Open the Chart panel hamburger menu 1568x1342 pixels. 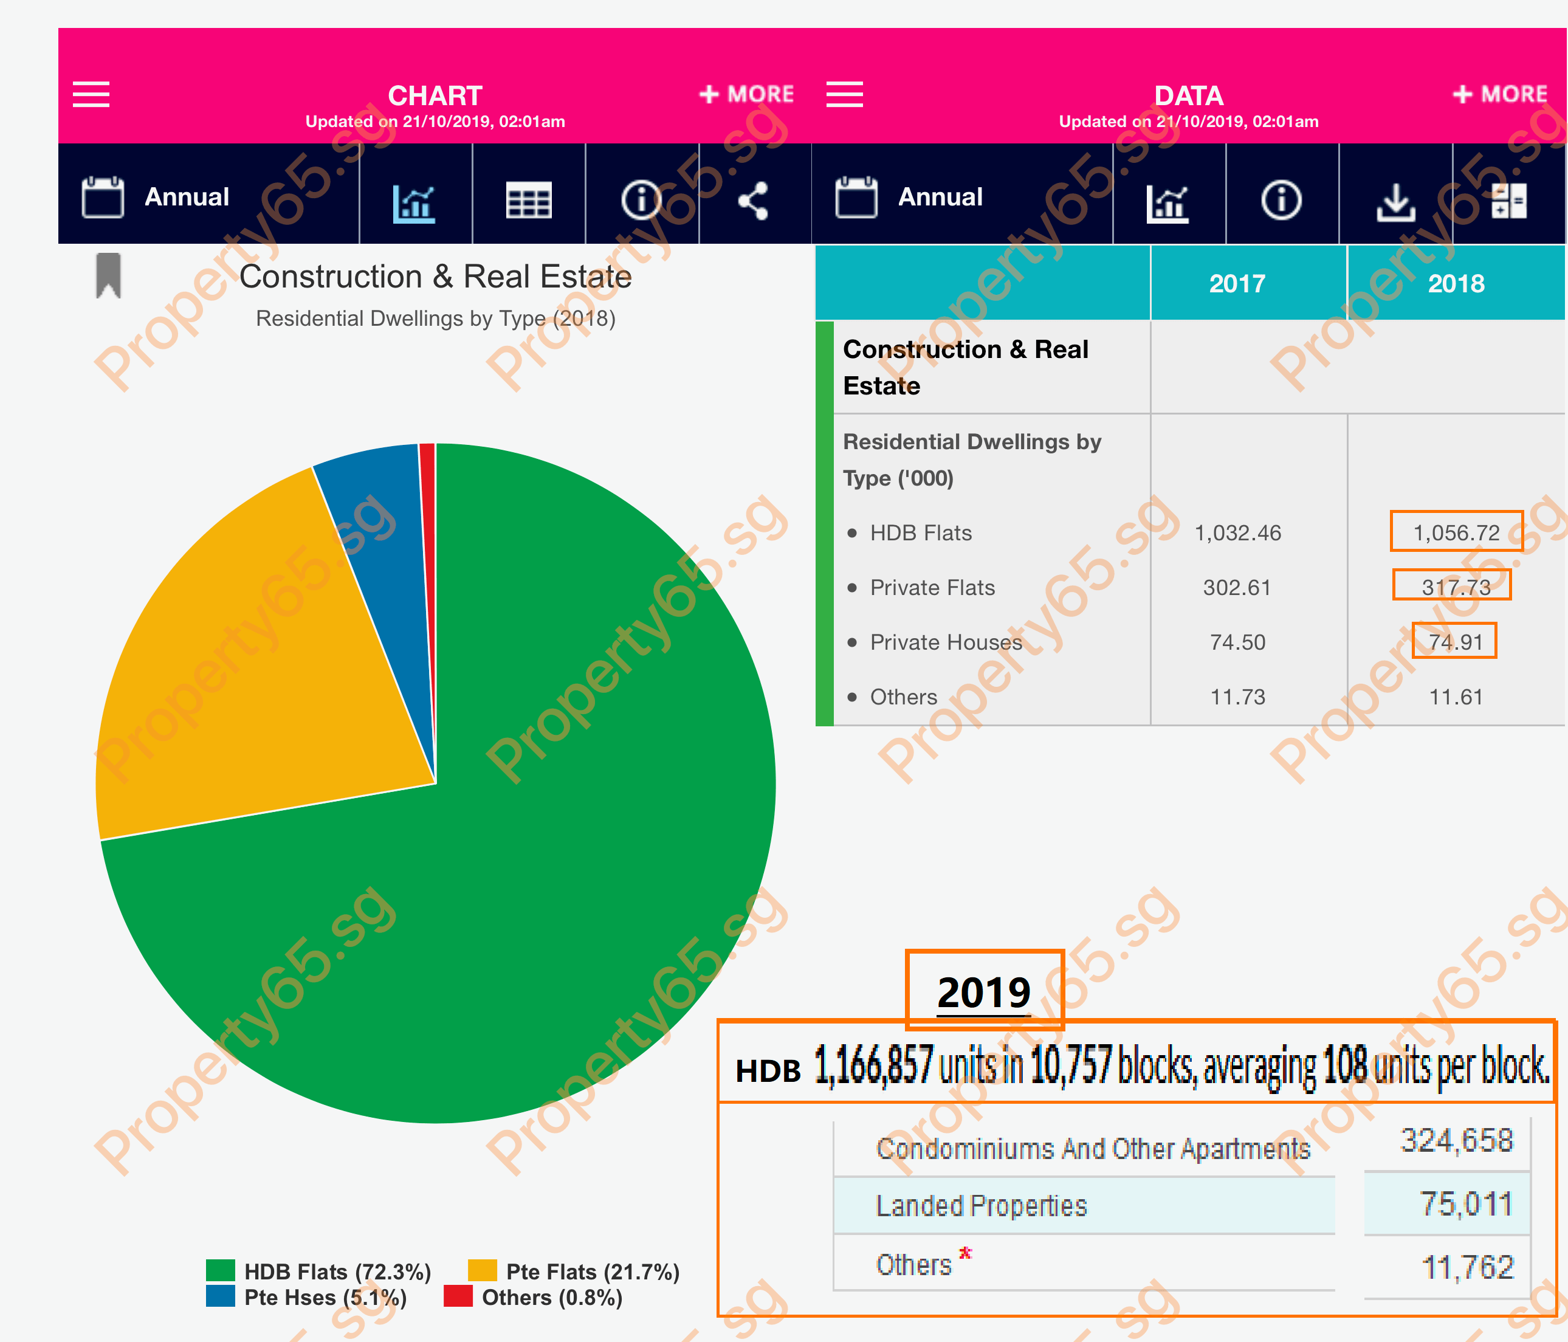(91, 95)
